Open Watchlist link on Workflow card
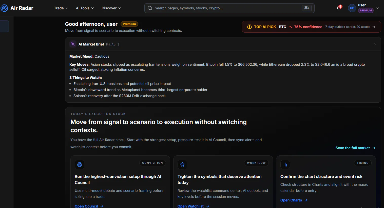 click(x=193, y=206)
